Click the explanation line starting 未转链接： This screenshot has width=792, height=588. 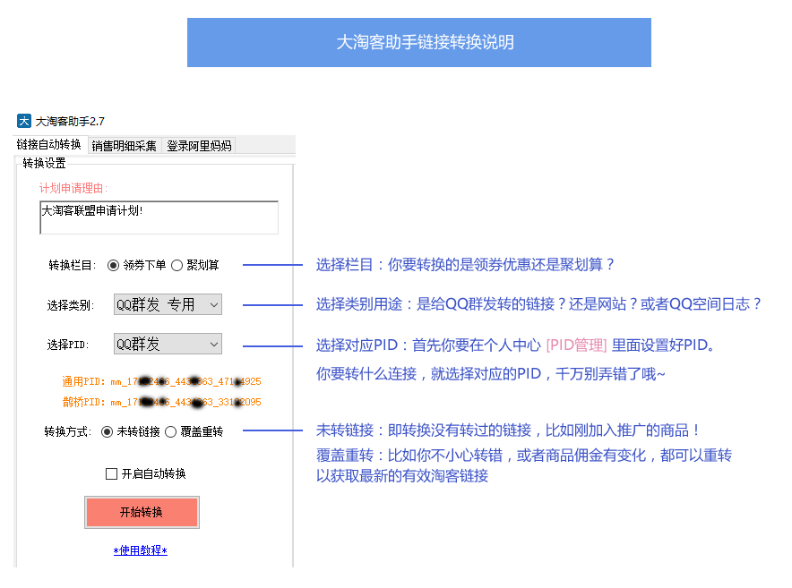[508, 430]
